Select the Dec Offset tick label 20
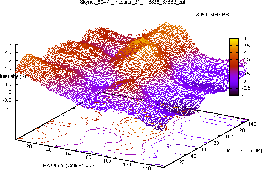This screenshot has height=170, width=262. point(182,162)
